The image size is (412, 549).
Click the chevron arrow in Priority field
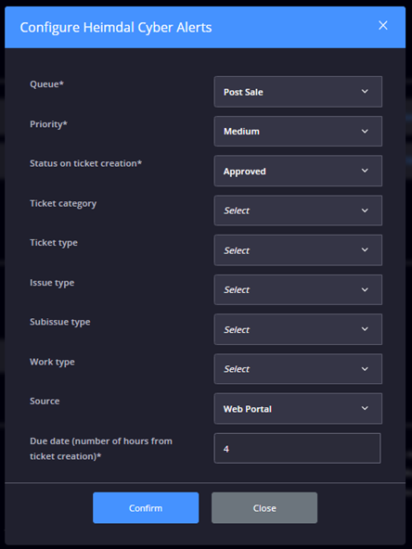[x=365, y=132]
